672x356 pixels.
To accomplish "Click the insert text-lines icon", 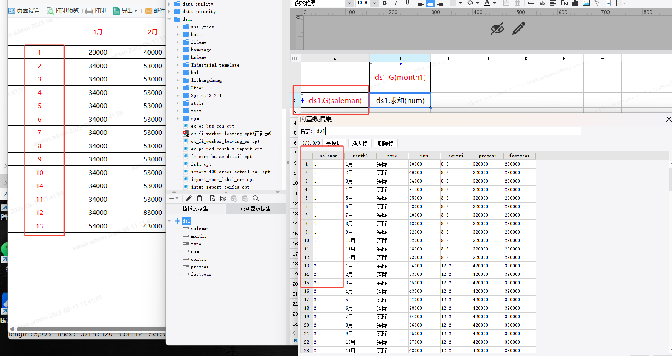I will tap(553, 3).
